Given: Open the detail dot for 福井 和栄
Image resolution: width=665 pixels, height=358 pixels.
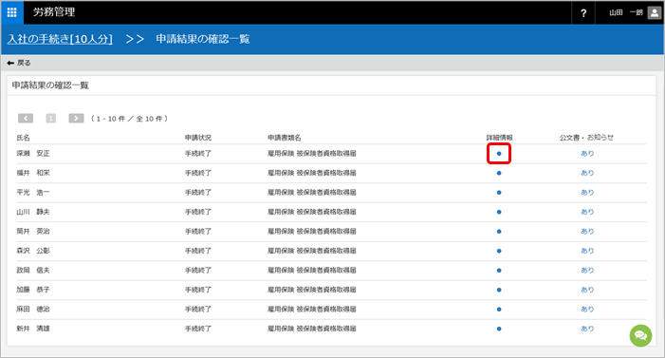Looking at the screenshot, I should click(x=499, y=173).
